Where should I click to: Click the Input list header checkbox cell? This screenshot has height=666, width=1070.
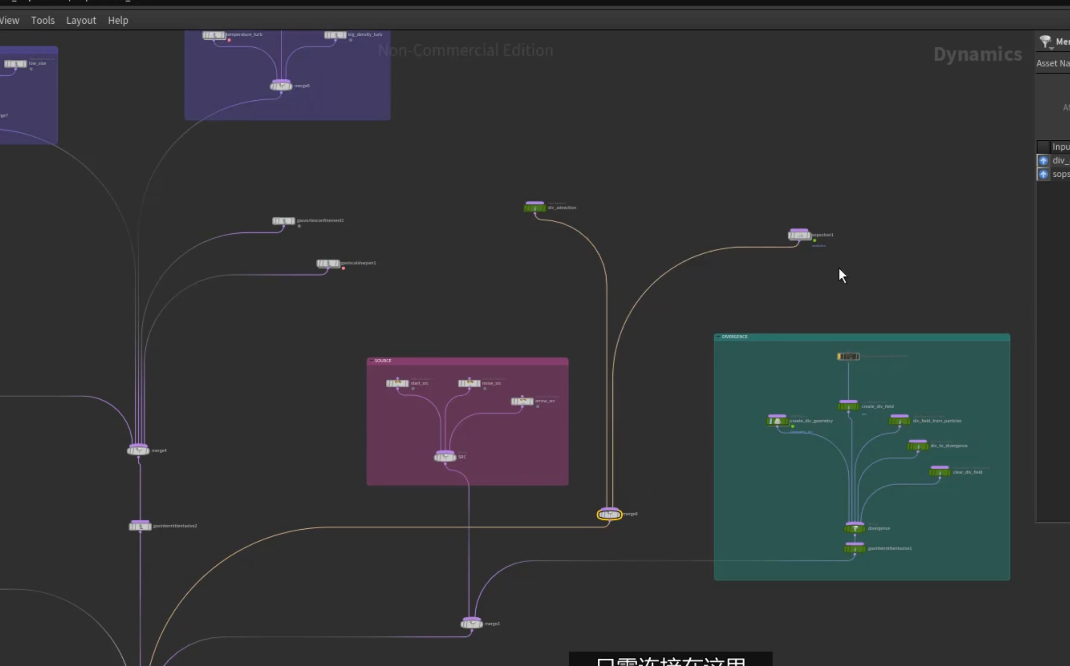(x=1043, y=147)
